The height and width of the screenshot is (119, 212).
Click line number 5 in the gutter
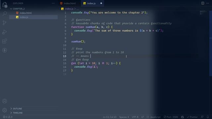click(x=65, y=27)
